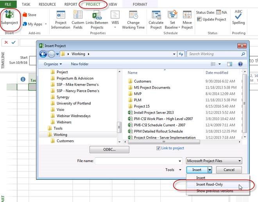Image resolution: width=258 pixels, height=202 pixels.
Task: Click the file list vertical scrollbar
Action: tap(245, 103)
